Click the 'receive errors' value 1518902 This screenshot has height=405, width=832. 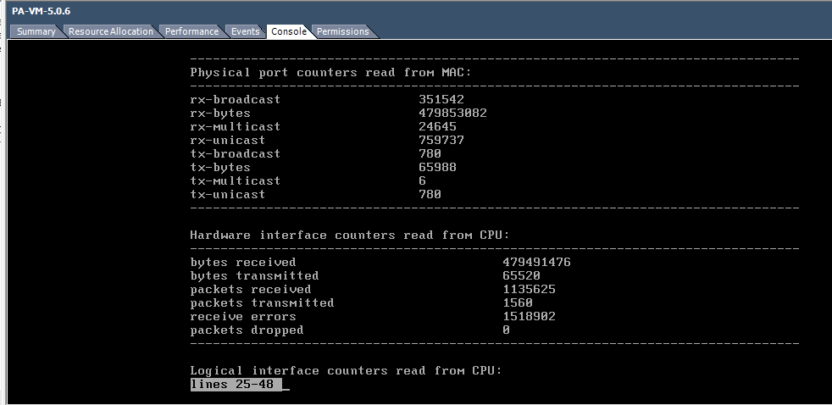[529, 317]
